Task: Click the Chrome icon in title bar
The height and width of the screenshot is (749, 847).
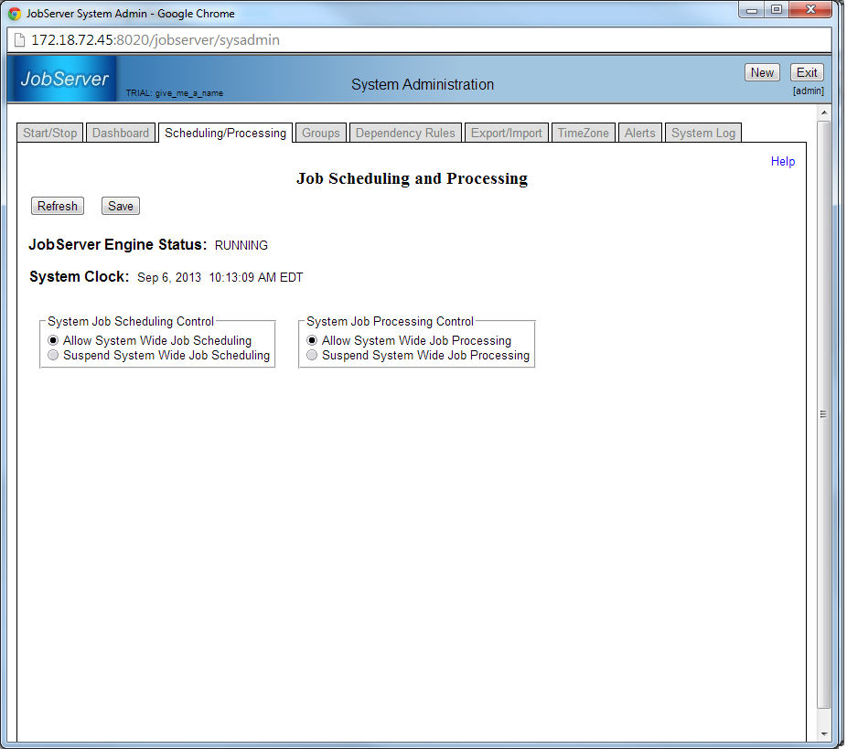Action: [15, 14]
